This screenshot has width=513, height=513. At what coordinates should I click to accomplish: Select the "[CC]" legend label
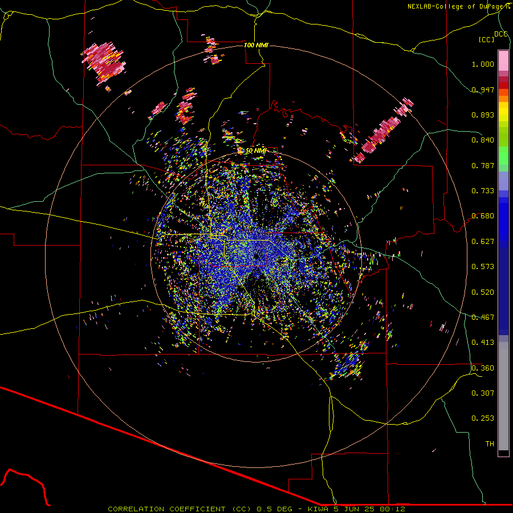point(487,39)
